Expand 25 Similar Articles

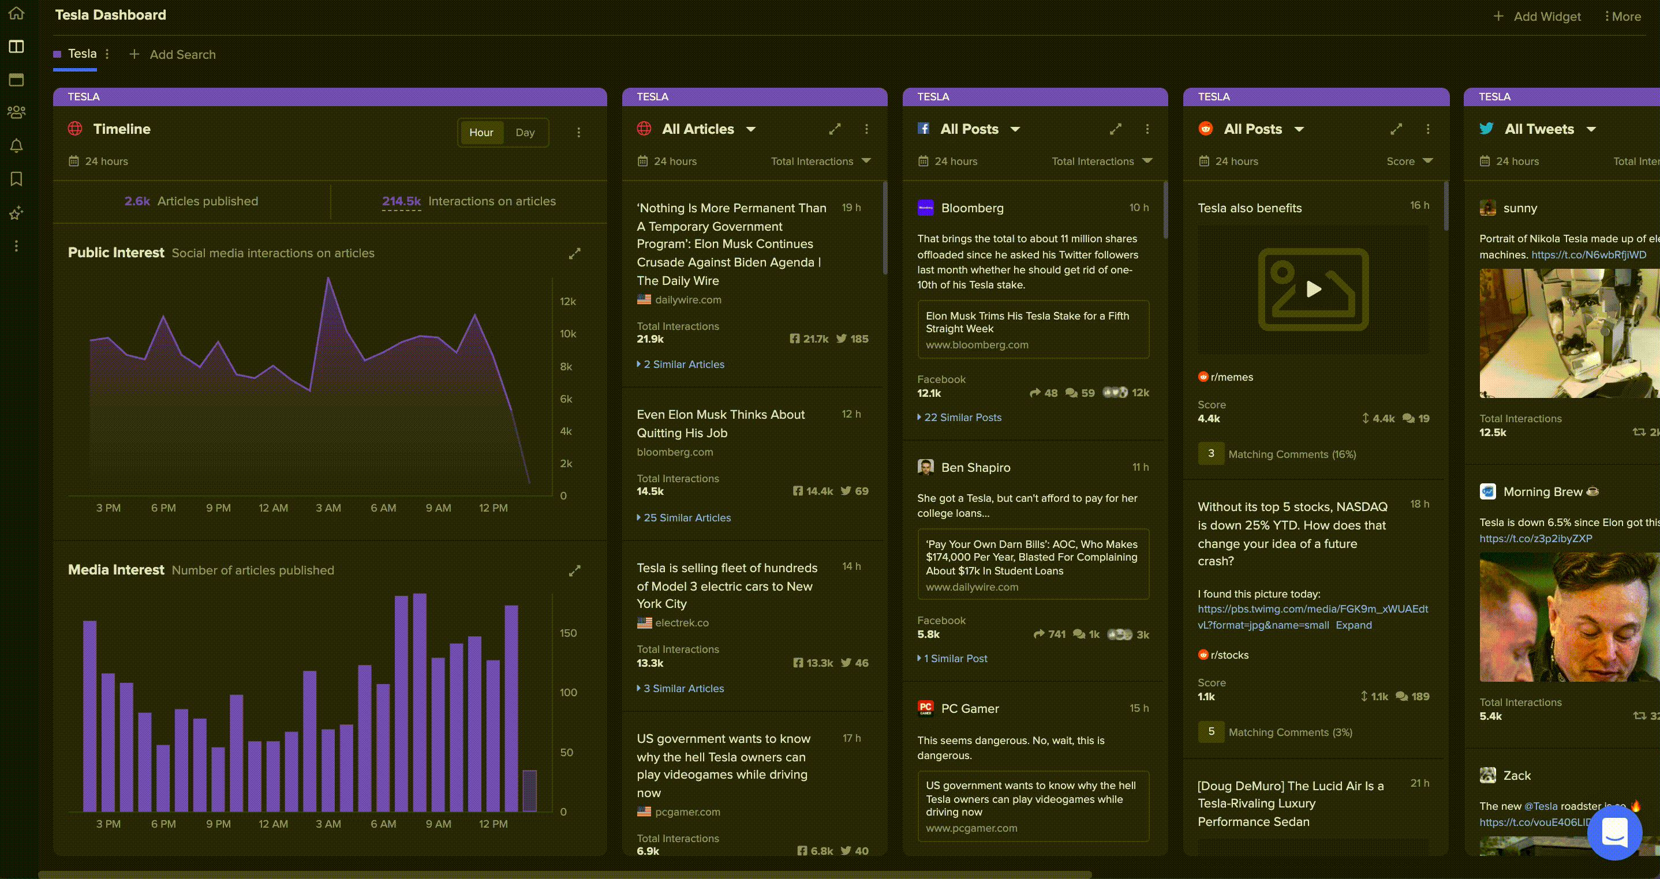pos(684,518)
